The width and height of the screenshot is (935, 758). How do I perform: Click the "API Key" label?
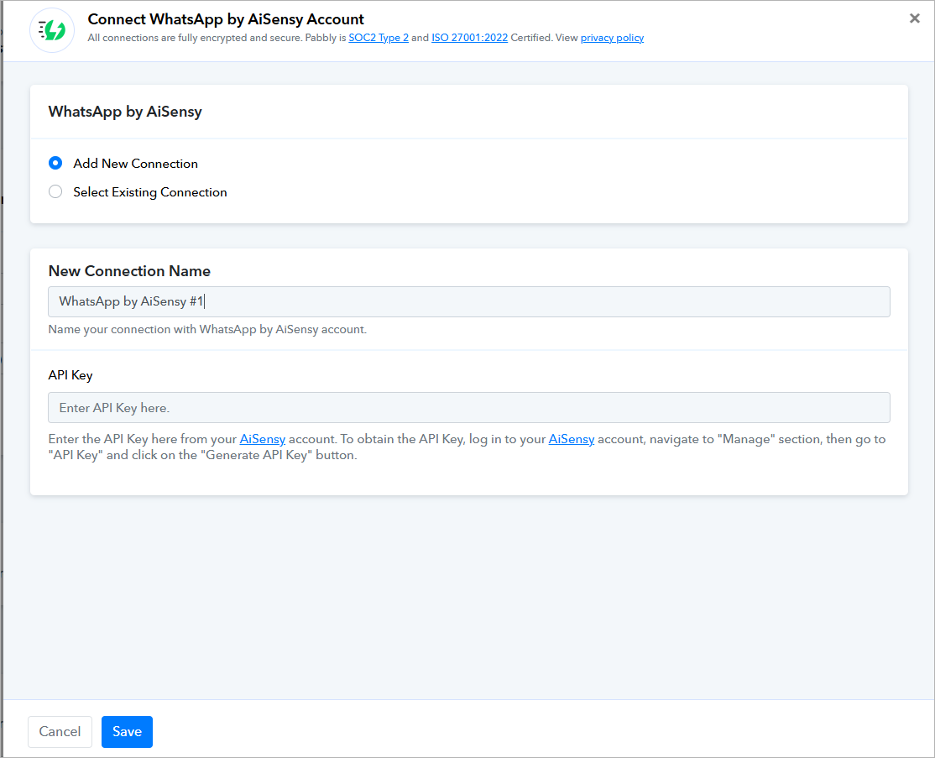[71, 375]
